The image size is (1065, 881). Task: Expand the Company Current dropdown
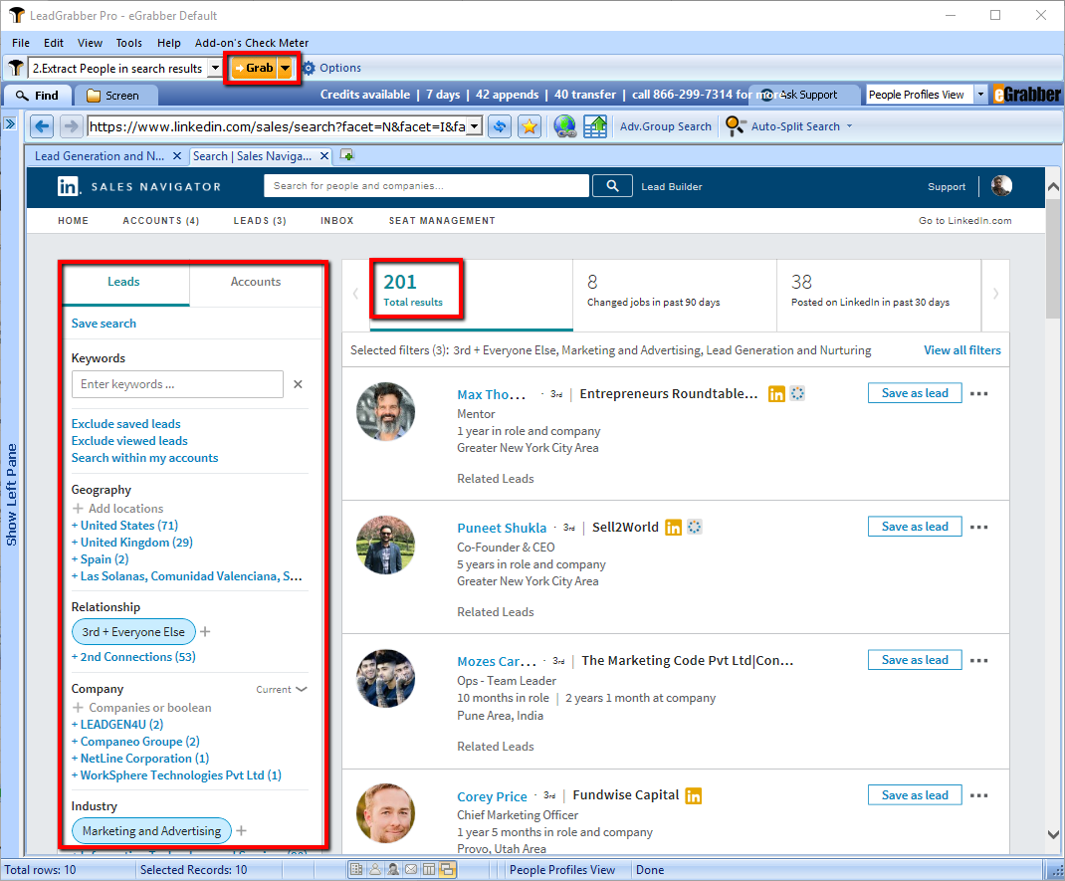point(282,690)
